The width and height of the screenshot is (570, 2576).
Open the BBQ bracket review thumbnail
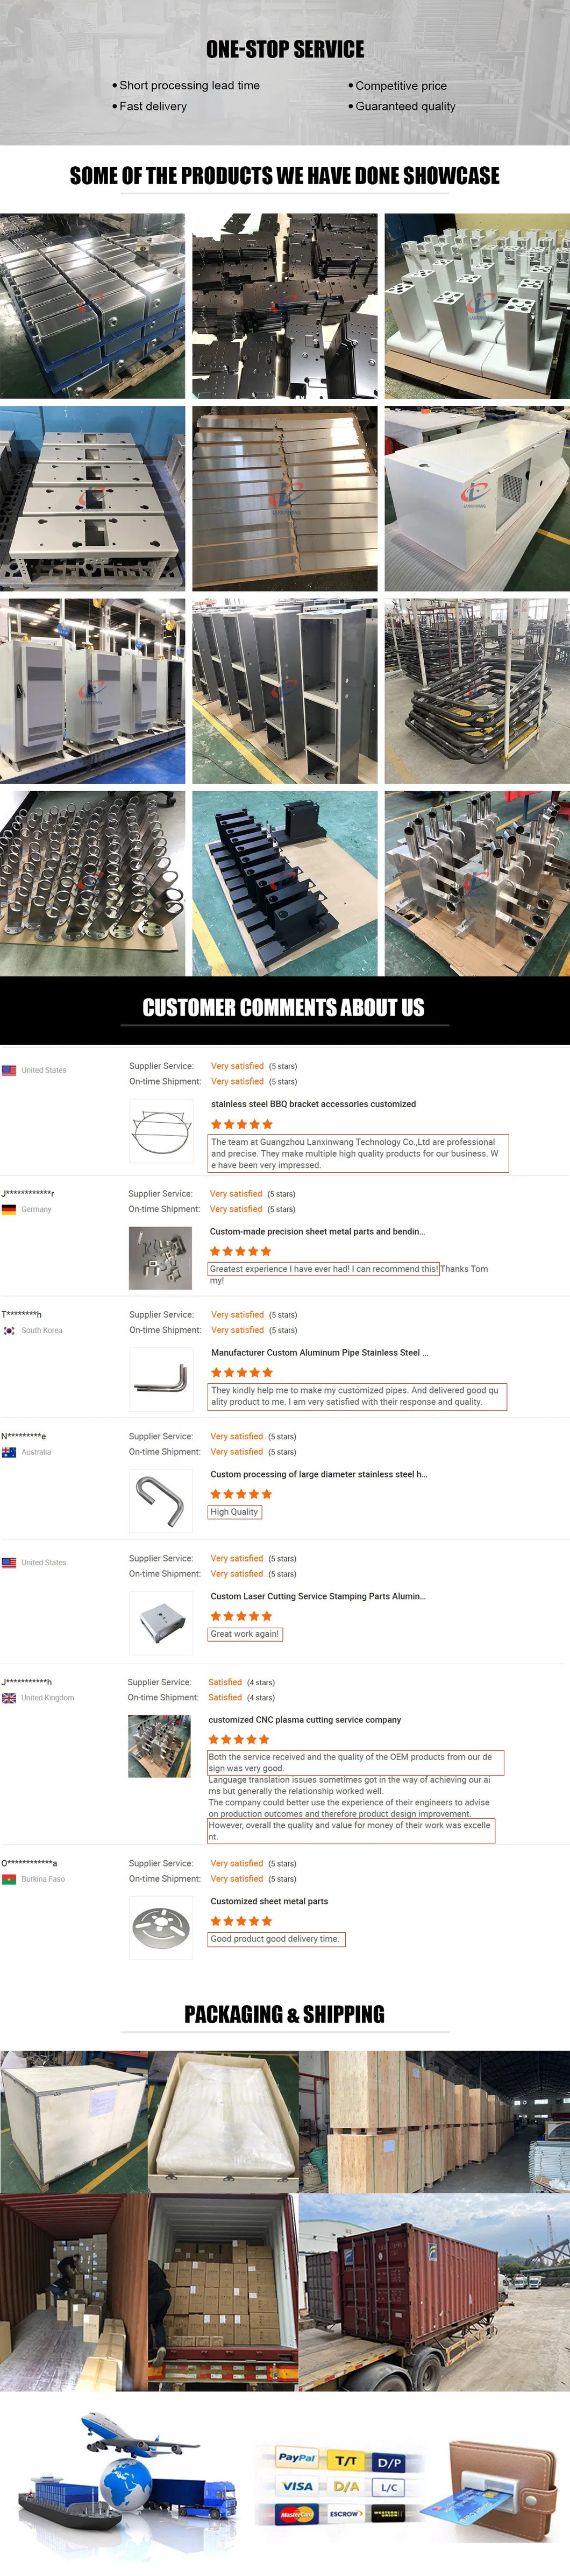point(161,1131)
